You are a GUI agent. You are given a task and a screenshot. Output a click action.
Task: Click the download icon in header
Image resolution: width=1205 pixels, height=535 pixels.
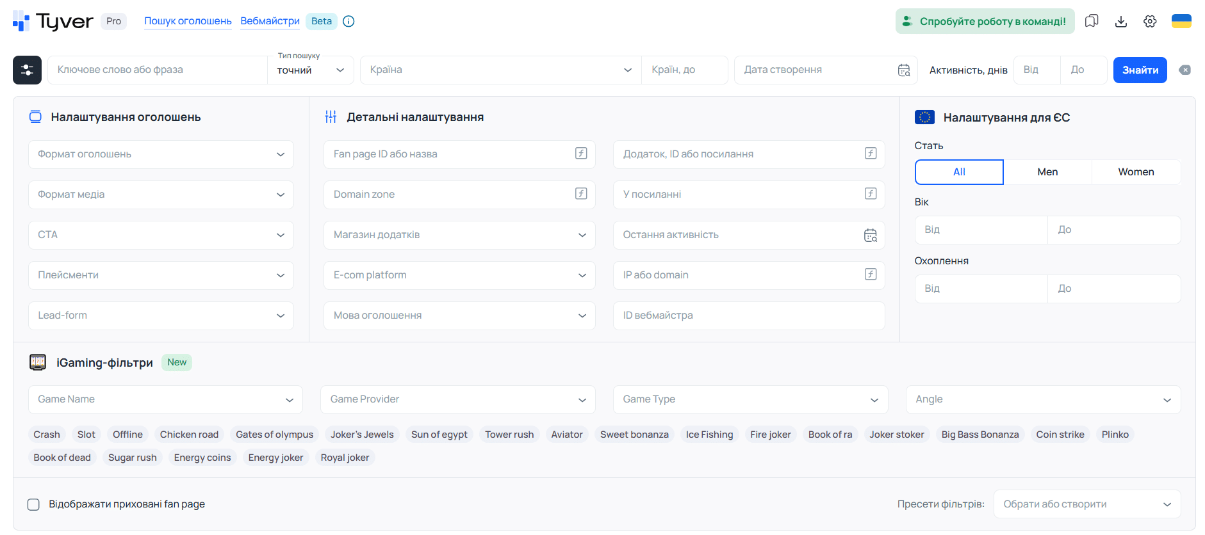(1121, 21)
